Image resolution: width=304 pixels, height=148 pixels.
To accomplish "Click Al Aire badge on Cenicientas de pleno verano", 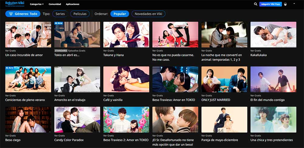I will pos(9,68).
